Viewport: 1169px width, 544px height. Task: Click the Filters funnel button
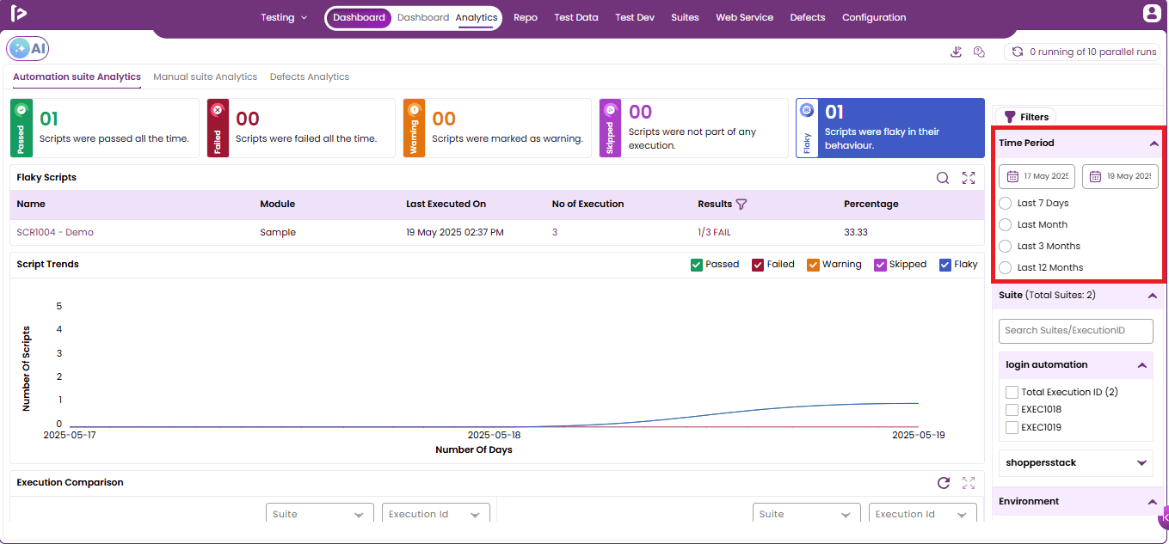(x=1025, y=117)
